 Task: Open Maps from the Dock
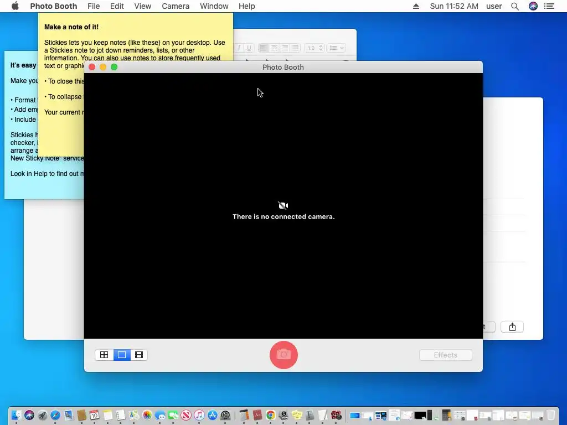pyautogui.click(x=134, y=415)
